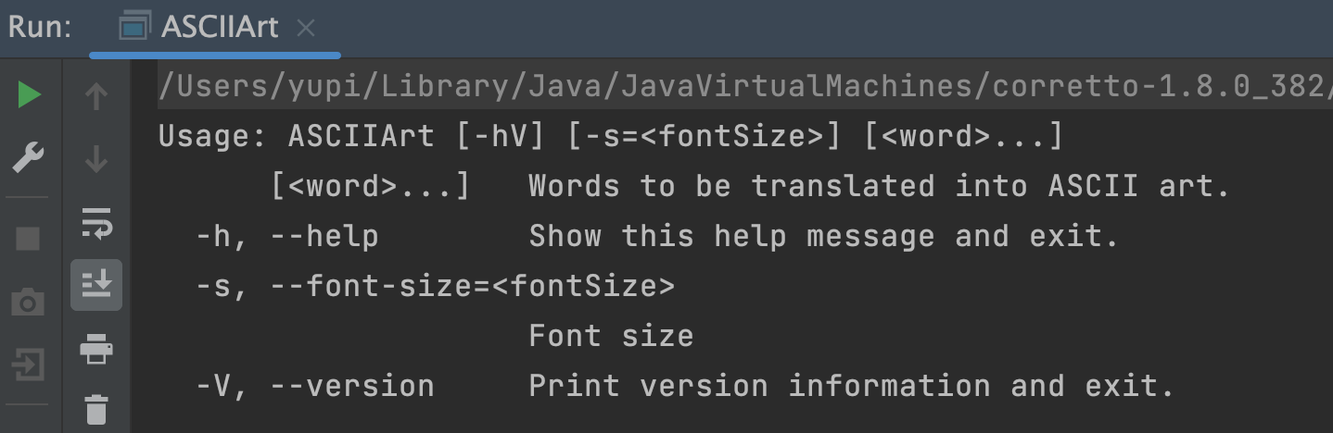Screen dimensions: 1333x433
Task: Click the Run tool window label
Action: click(40, 28)
